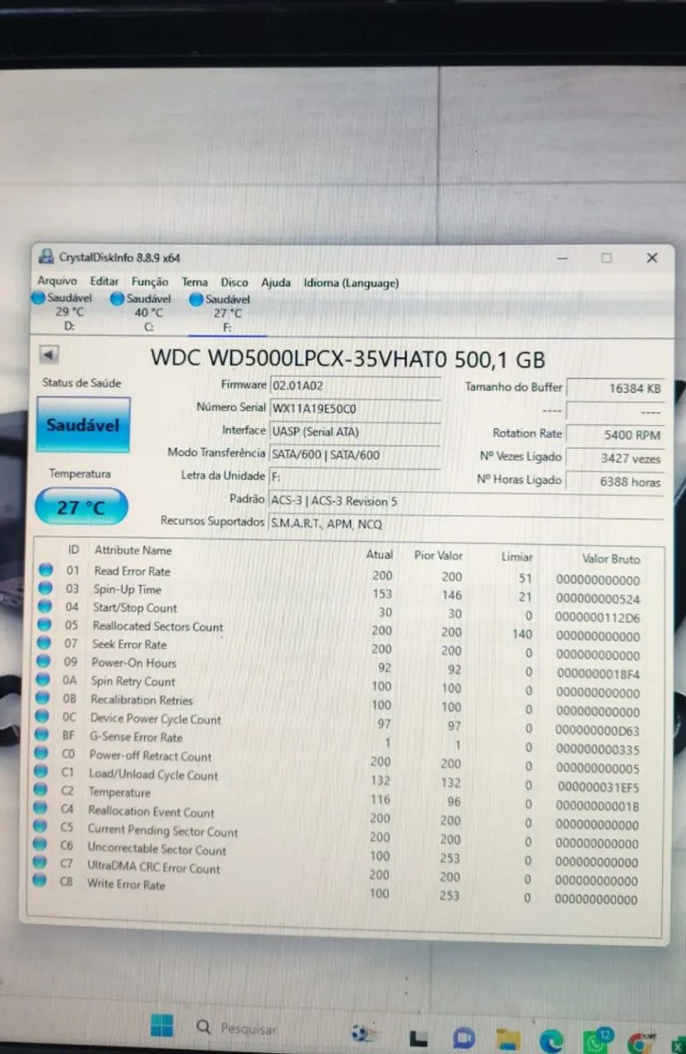Click status circle for Seek Error Rate
This screenshot has height=1054, width=686.
(x=44, y=643)
